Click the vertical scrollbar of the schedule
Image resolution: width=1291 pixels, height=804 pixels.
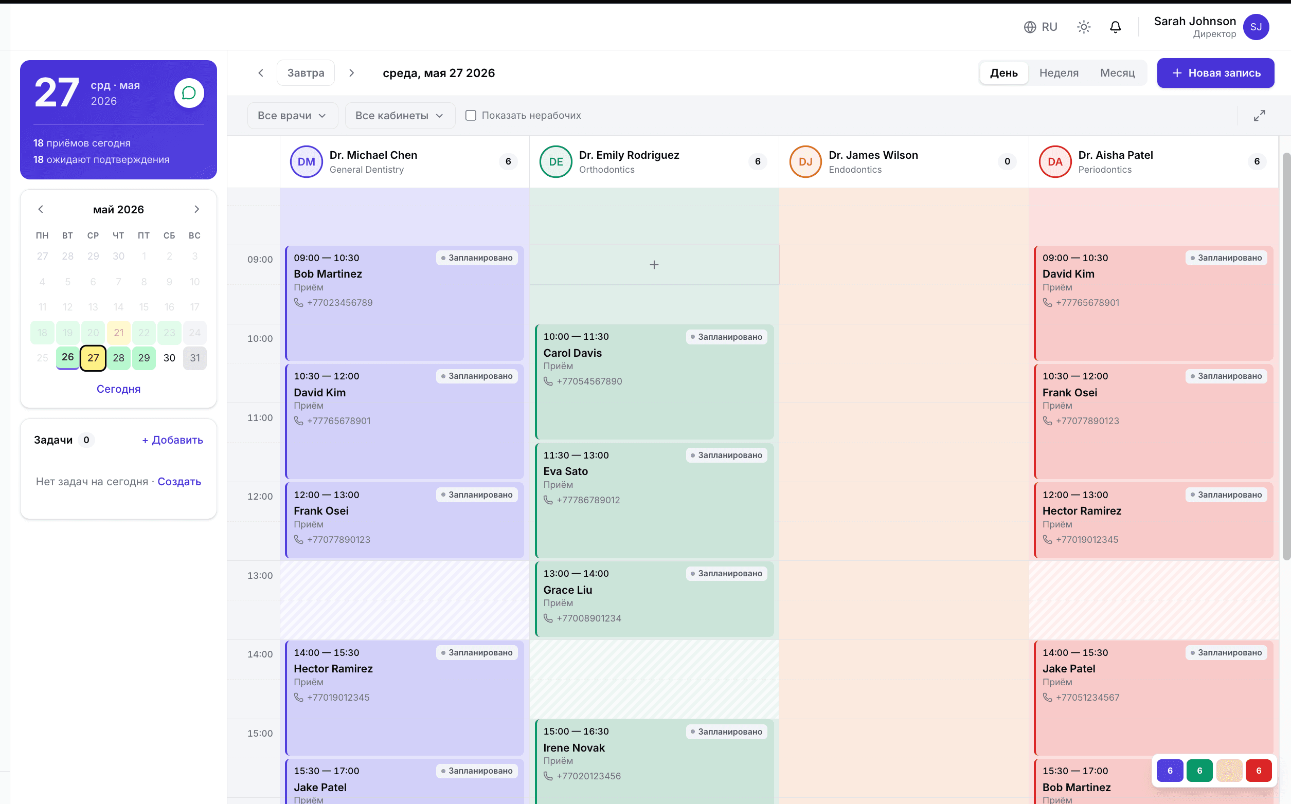click(1286, 356)
